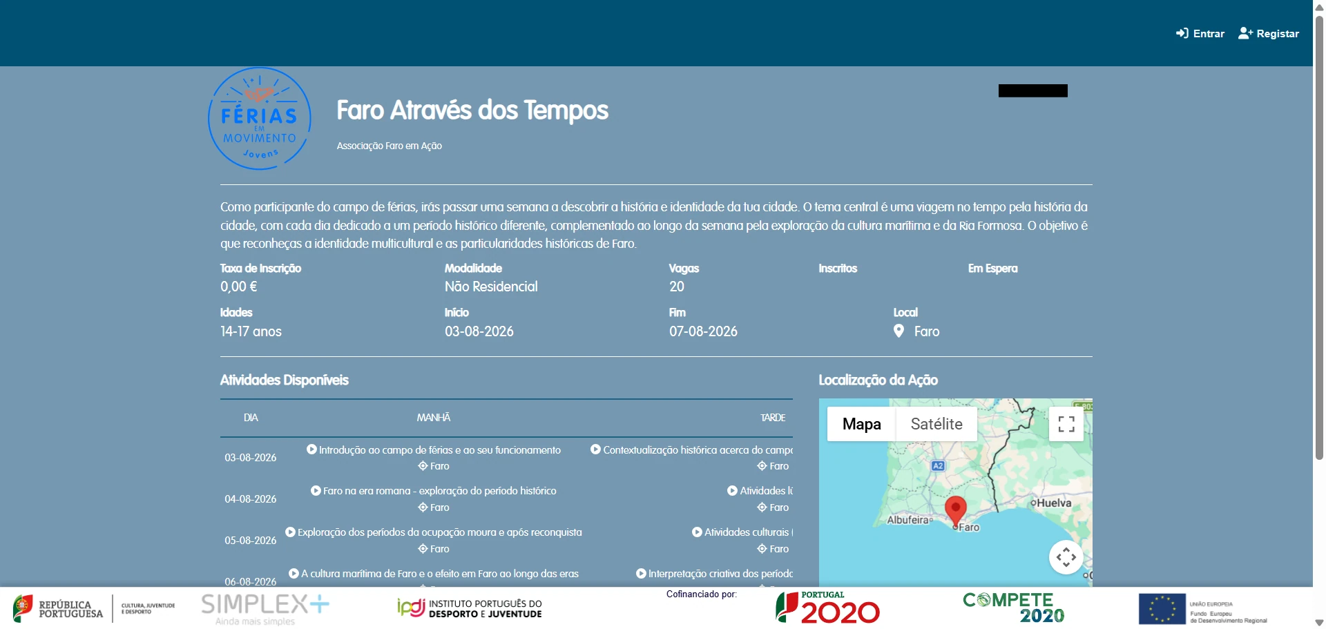
Task: Click arrow icon beside 'Exploração dos períodos'
Action: tap(290, 532)
